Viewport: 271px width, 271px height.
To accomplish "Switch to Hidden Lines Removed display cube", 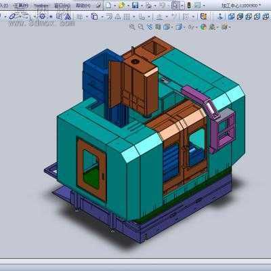I will tap(249, 16).
